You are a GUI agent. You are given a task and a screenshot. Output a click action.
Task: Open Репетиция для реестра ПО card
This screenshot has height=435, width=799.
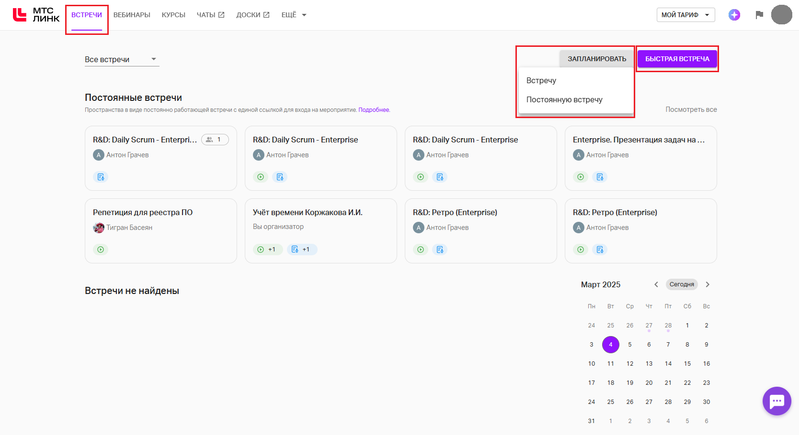(x=161, y=231)
